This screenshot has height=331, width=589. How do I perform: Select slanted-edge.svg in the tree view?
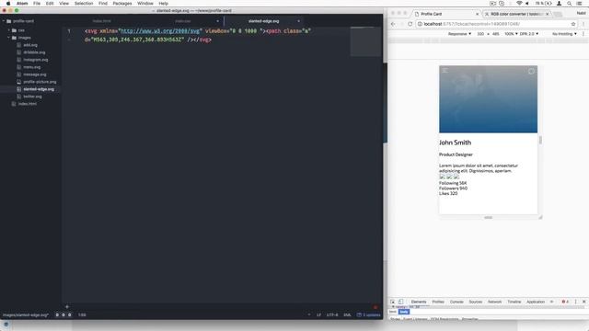[39, 89]
